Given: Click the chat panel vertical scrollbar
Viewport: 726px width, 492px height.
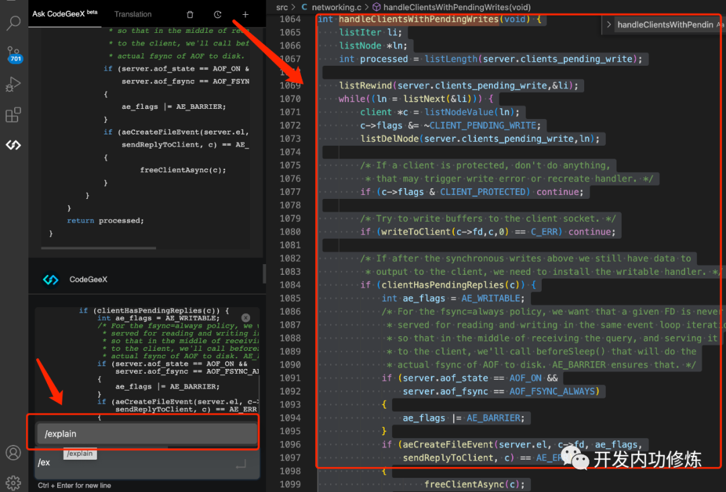Looking at the screenshot, I should tap(264, 273).
